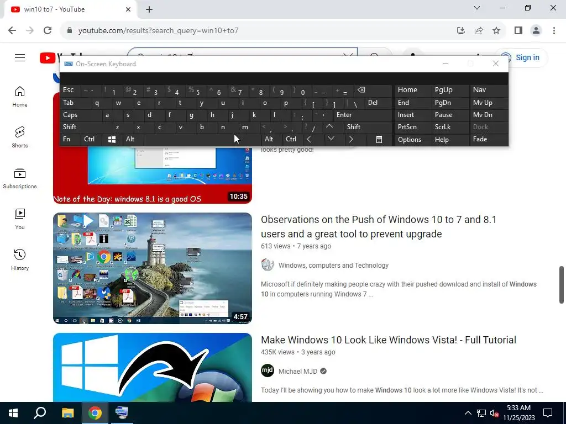The width and height of the screenshot is (566, 424).
Task: Click the Chrome back arrow
Action: click(12, 30)
